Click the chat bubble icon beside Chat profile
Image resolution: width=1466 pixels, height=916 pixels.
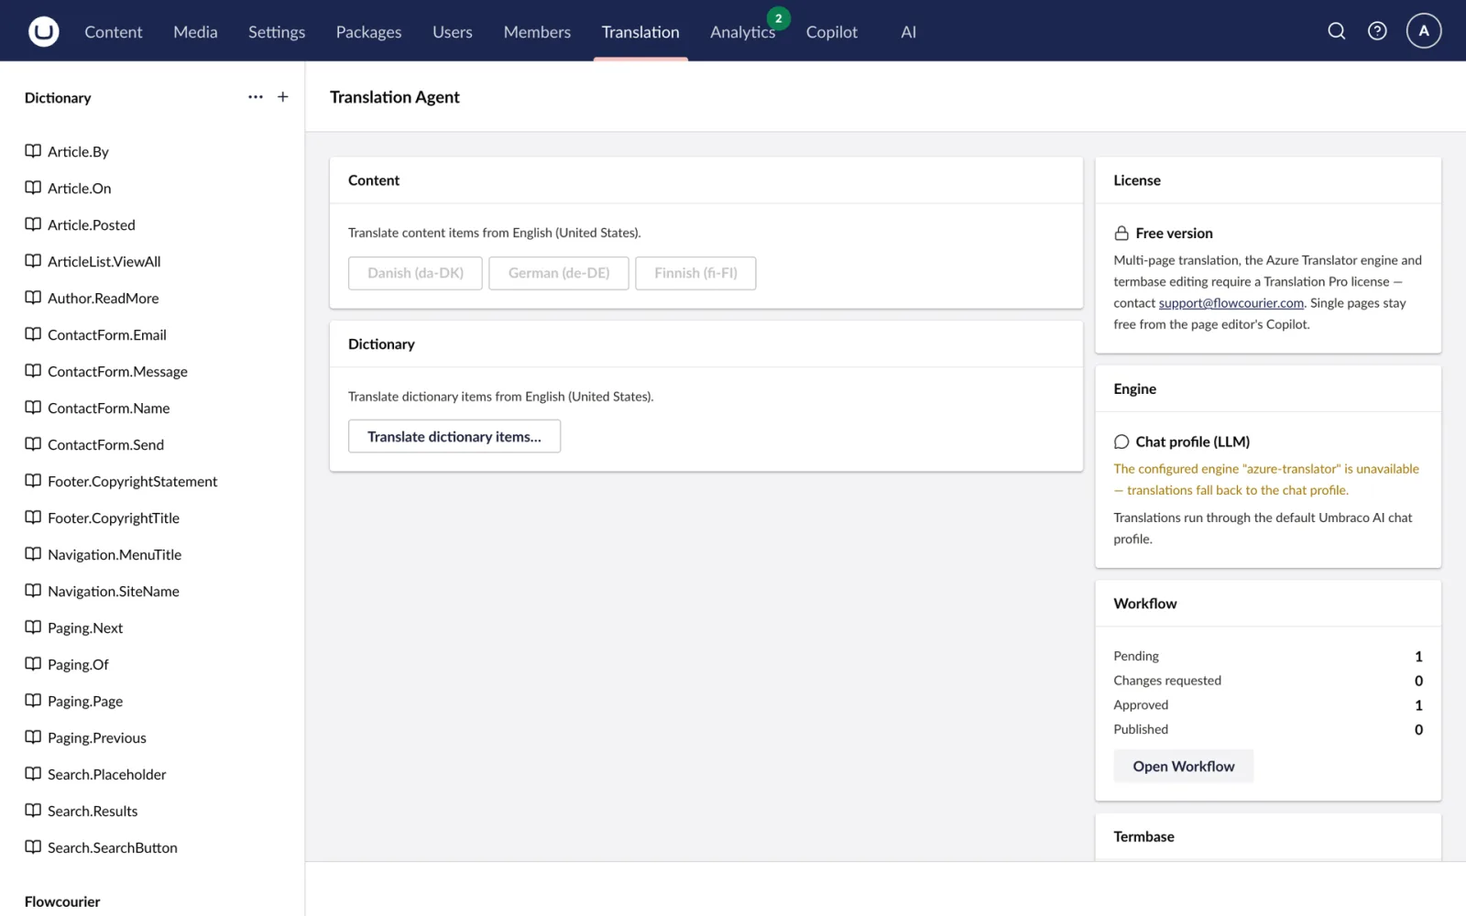click(1121, 442)
